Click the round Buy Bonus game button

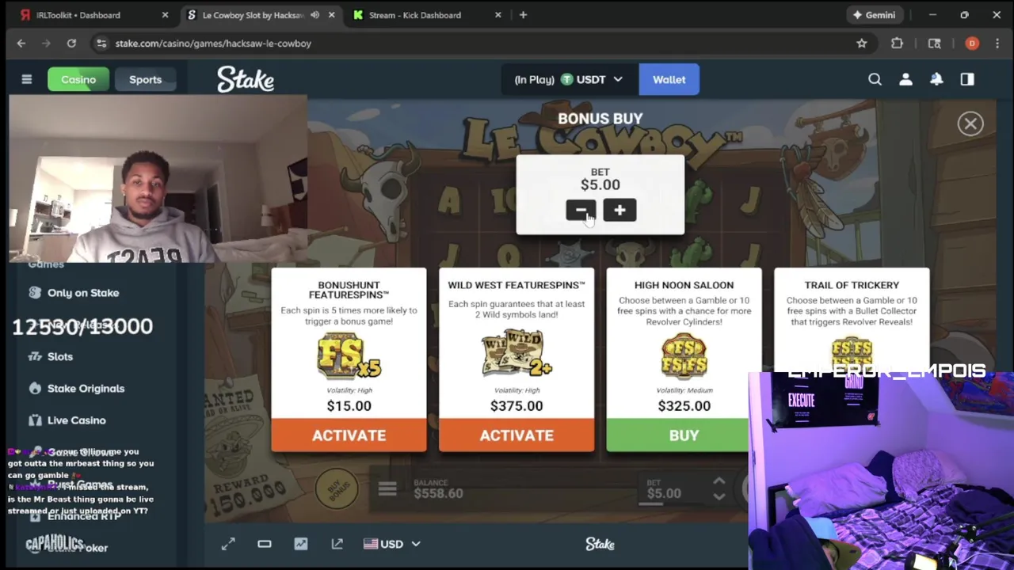click(x=337, y=490)
